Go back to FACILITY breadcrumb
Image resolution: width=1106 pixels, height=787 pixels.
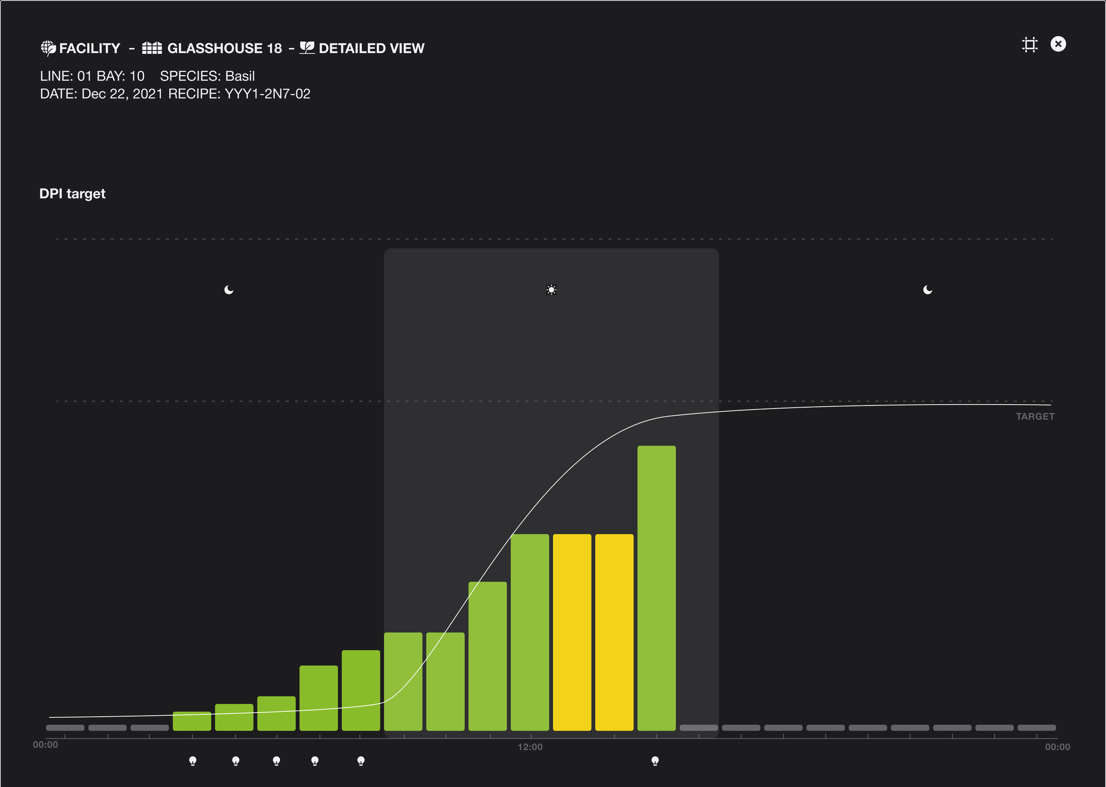click(89, 48)
